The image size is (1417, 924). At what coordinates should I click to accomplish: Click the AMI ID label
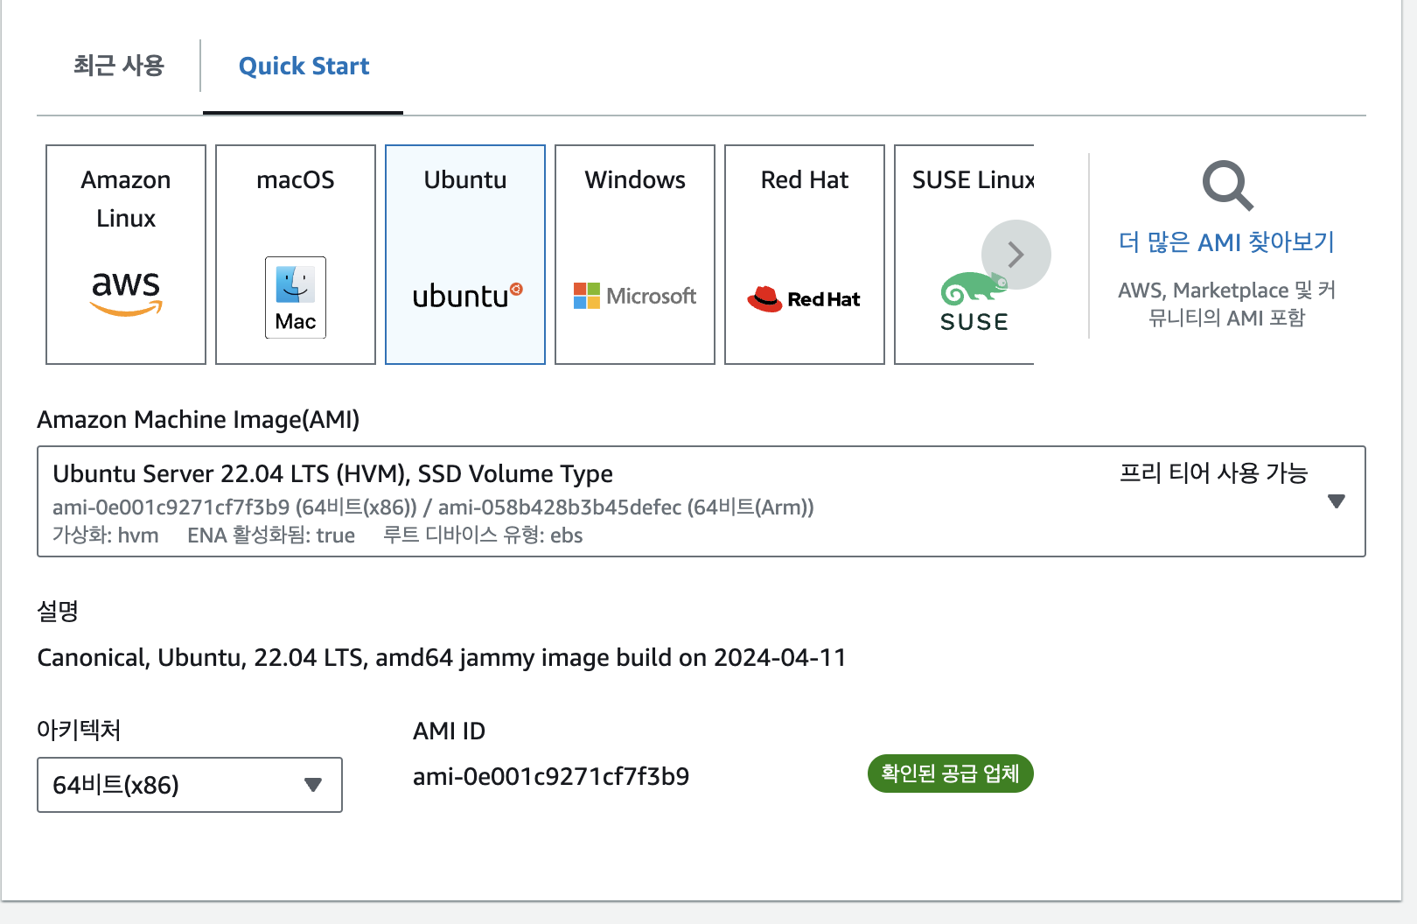tap(449, 731)
